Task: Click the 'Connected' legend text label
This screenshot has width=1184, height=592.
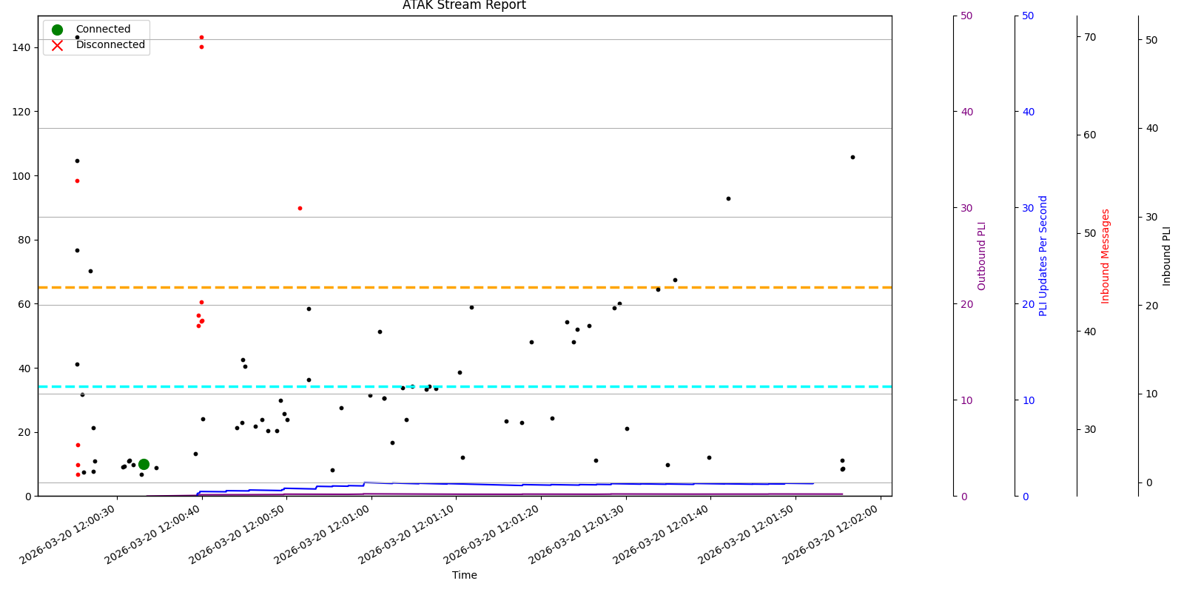Action: [x=103, y=30]
